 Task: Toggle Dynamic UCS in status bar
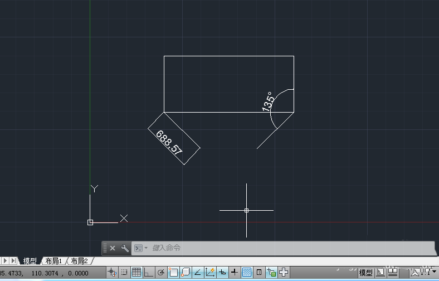coord(210,272)
